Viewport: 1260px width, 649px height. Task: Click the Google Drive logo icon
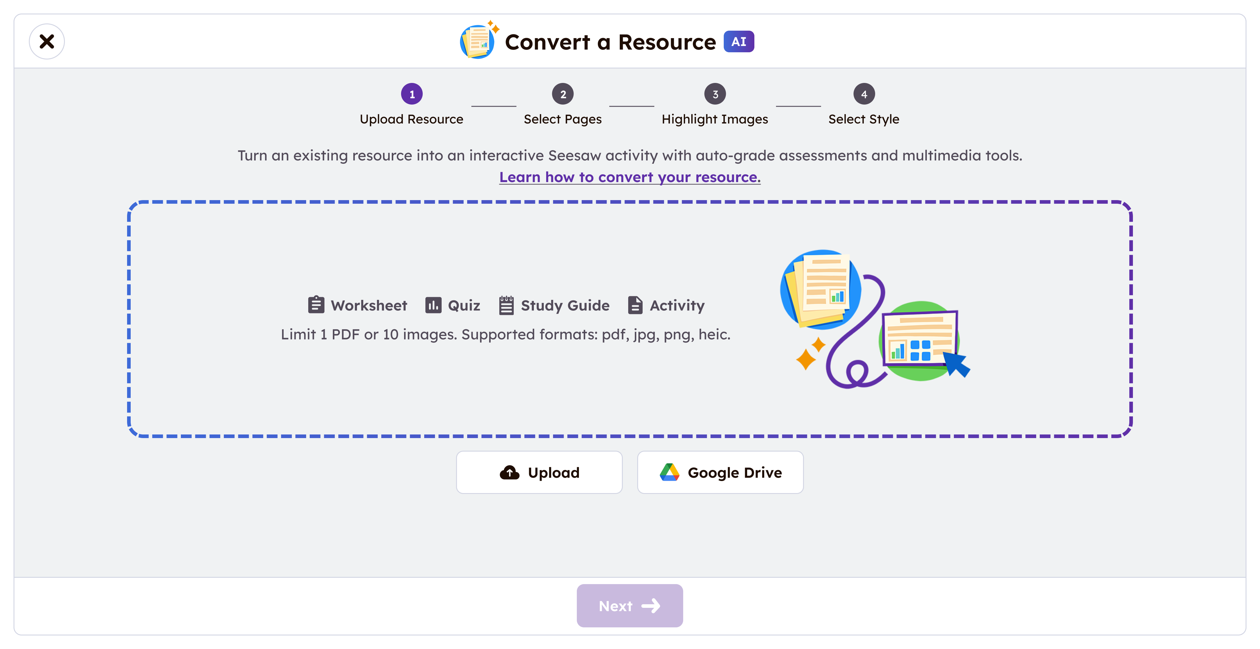tap(669, 472)
